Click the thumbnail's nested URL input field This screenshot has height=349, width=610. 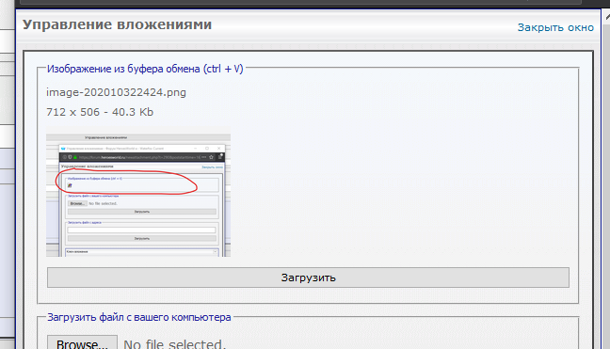coord(141,230)
